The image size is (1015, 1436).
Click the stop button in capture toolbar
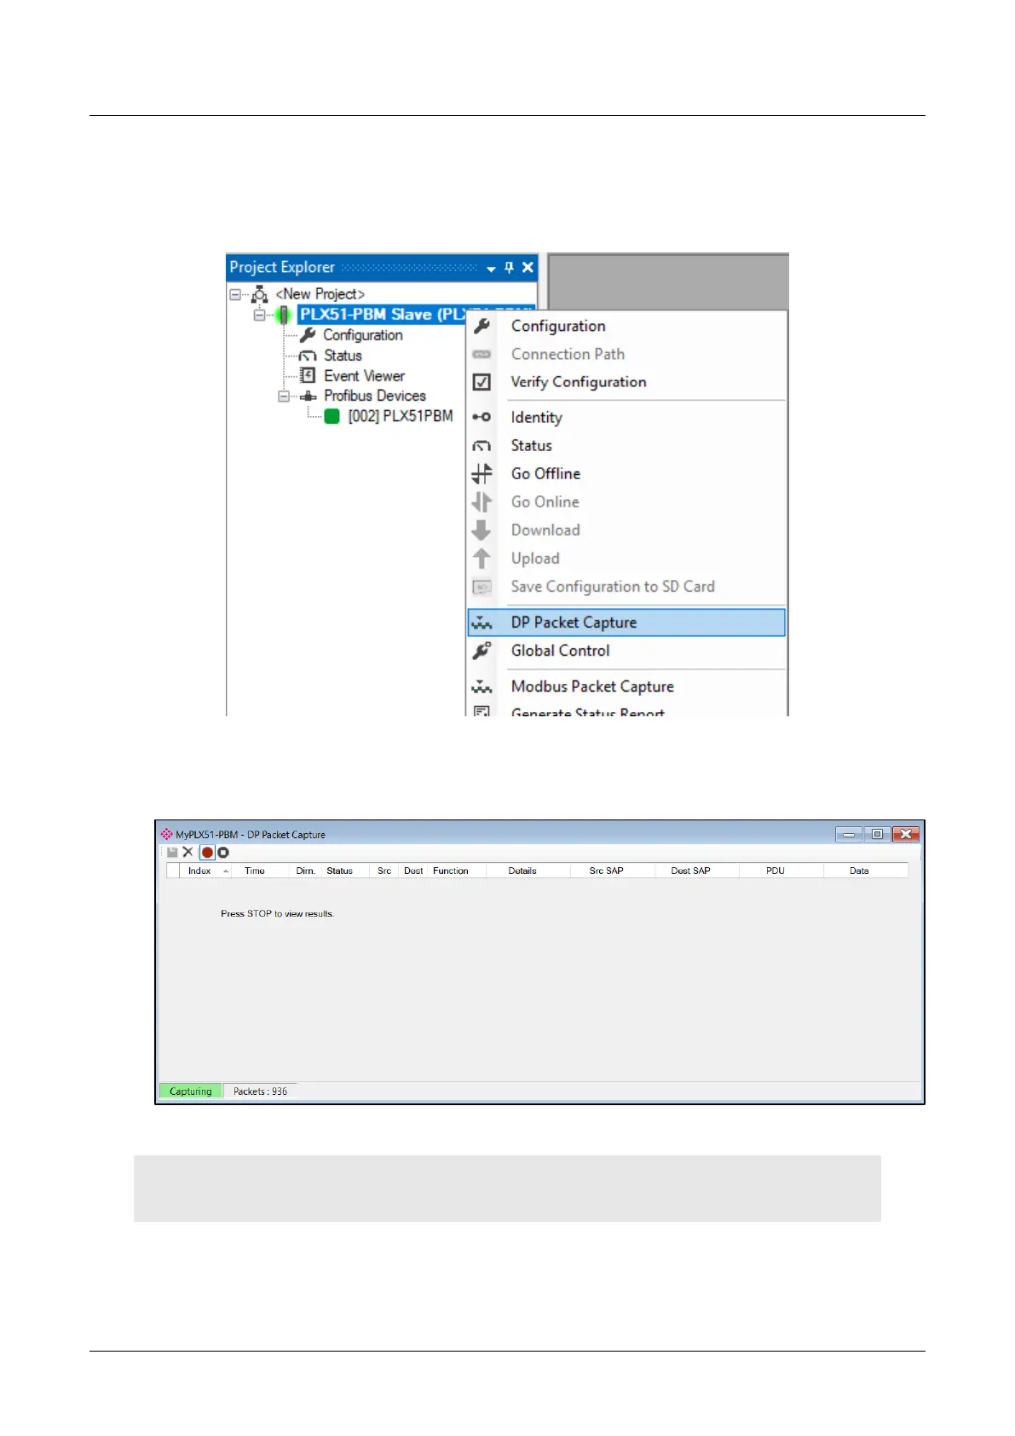[223, 852]
